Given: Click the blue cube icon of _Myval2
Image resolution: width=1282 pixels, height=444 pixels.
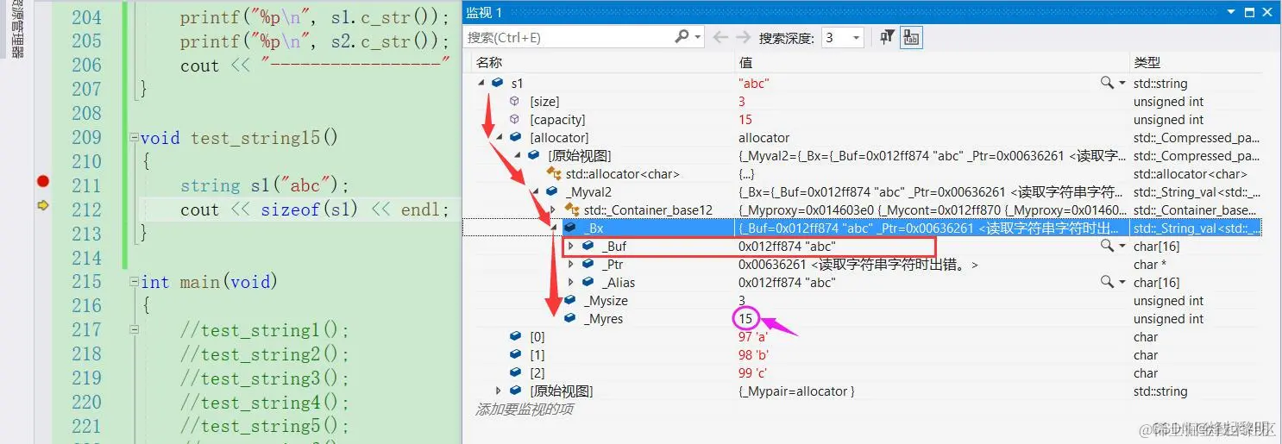Looking at the screenshot, I should click(x=551, y=191).
